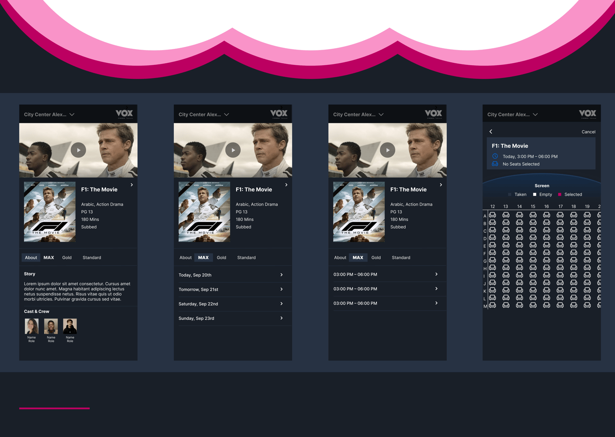Click the Selected legend color swatch

[x=560, y=194]
